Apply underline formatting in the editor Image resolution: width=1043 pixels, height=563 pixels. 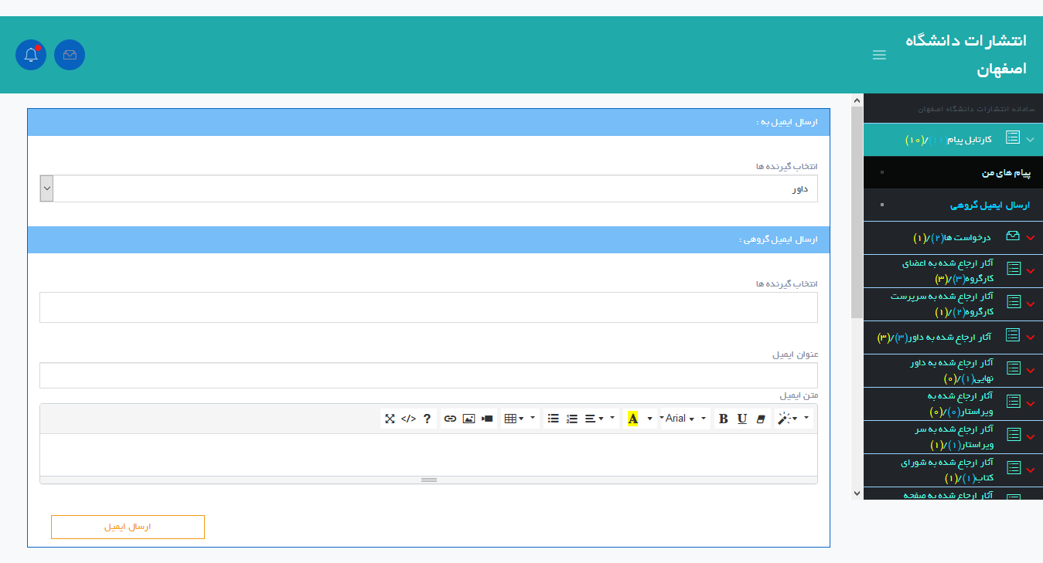pos(742,419)
